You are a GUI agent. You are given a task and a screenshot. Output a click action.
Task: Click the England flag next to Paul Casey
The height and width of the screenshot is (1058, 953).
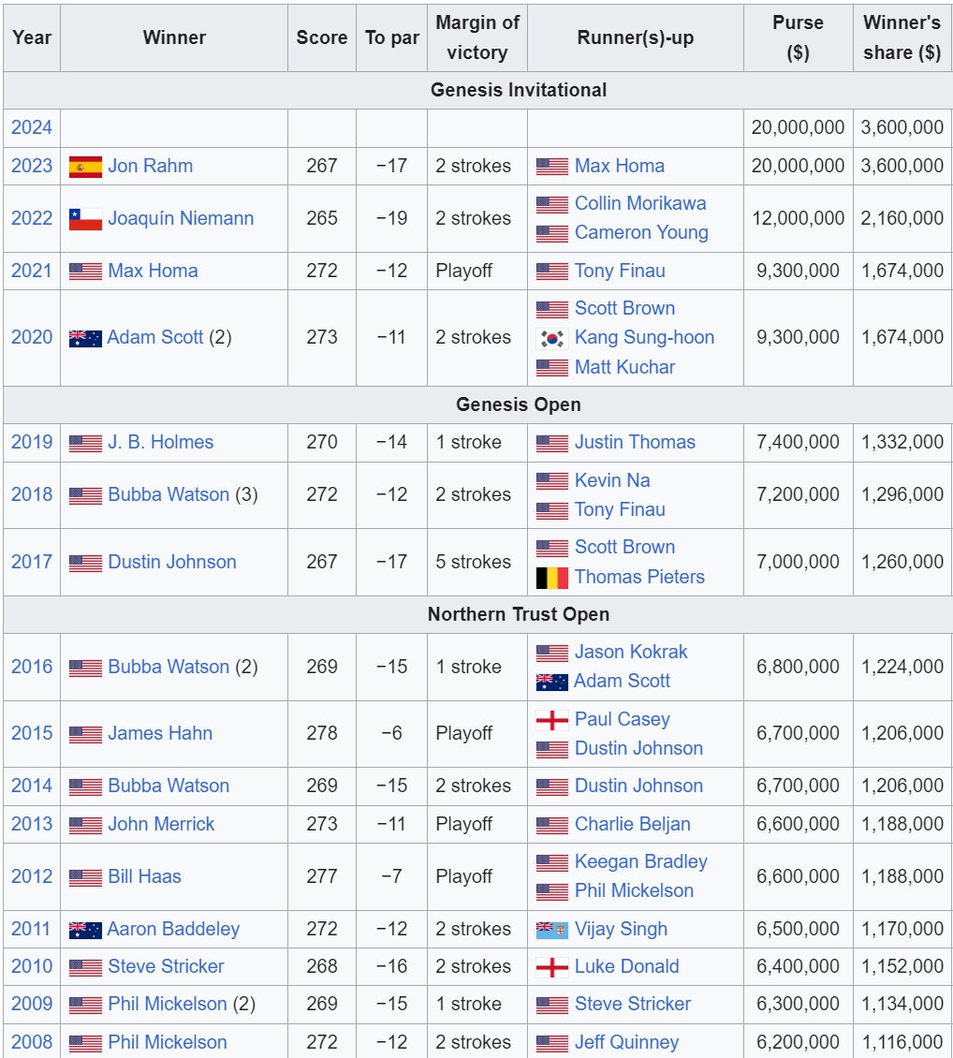(x=551, y=720)
